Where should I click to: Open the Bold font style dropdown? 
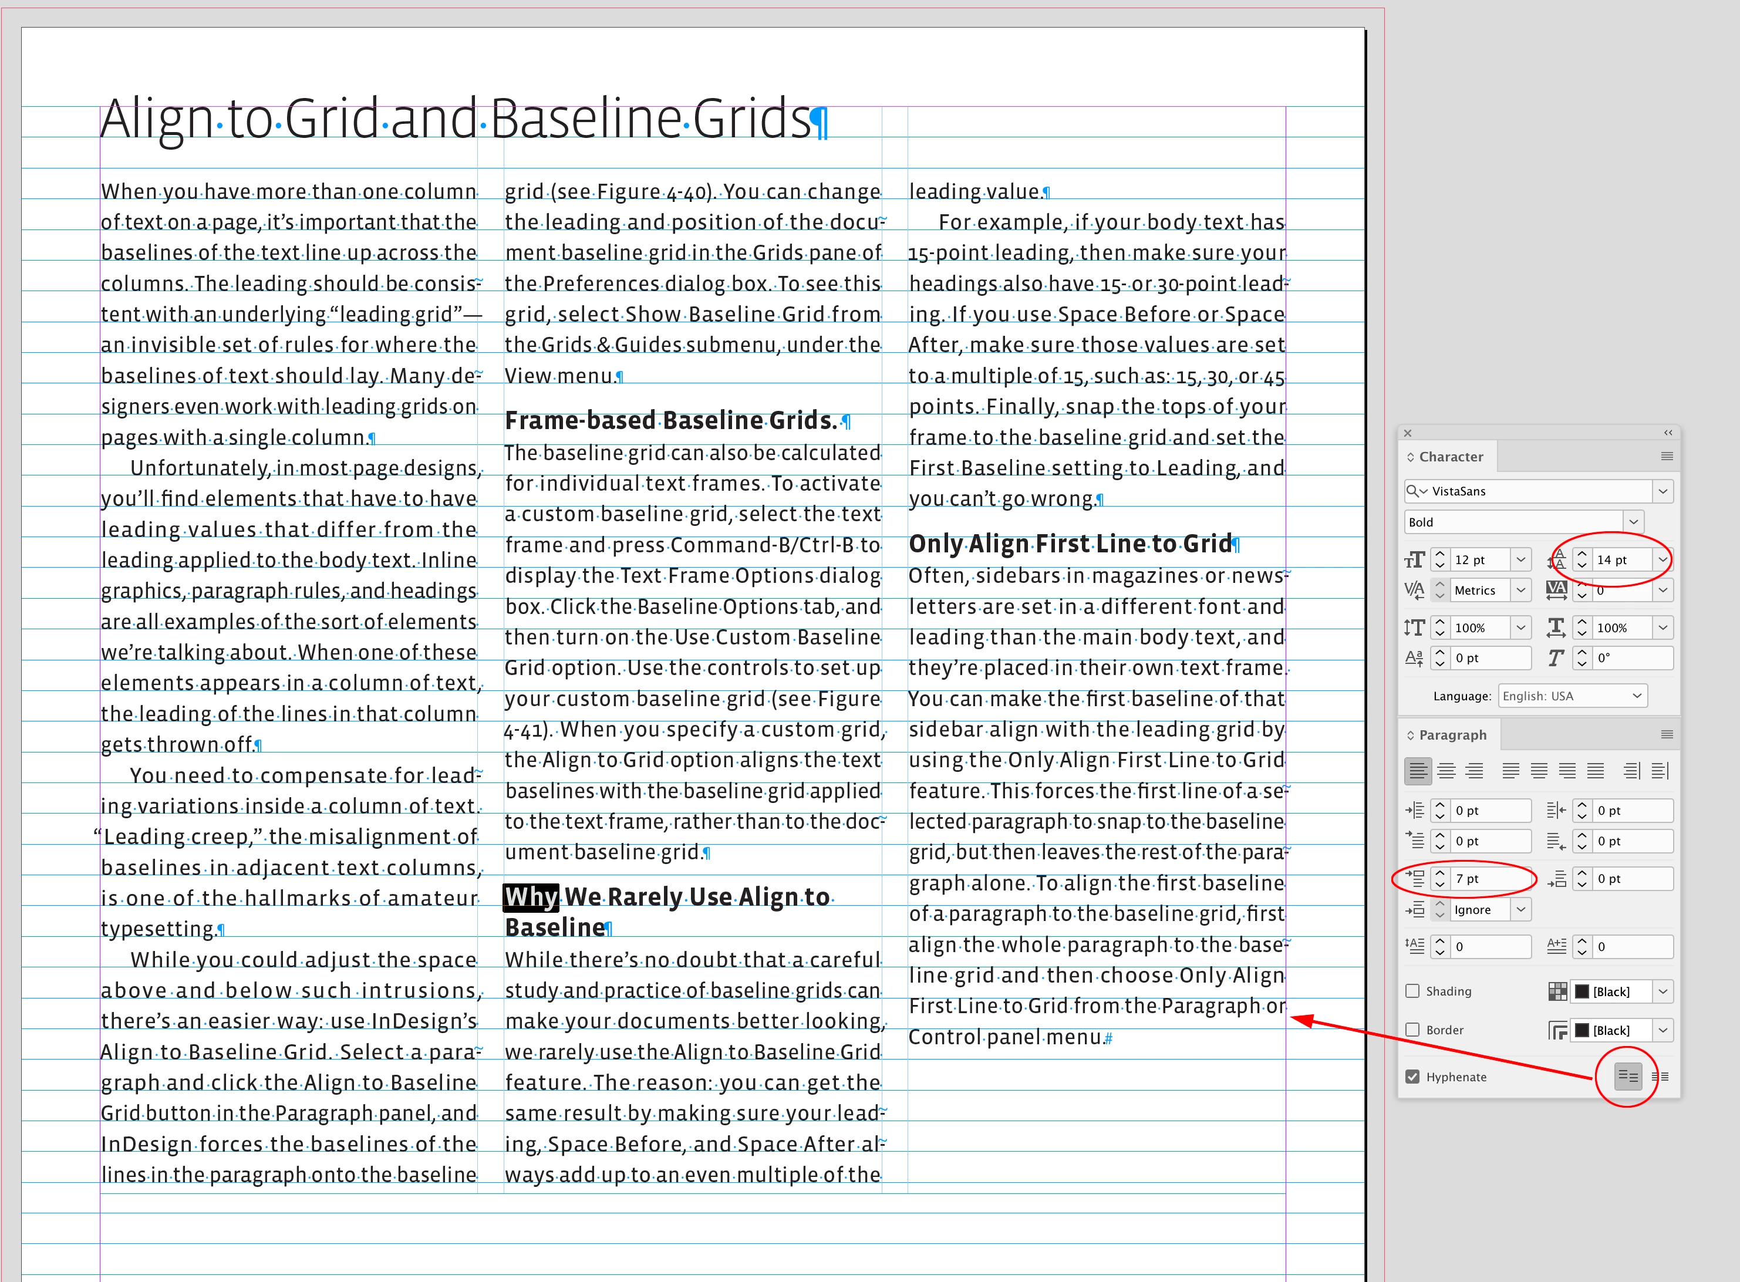(x=1633, y=522)
